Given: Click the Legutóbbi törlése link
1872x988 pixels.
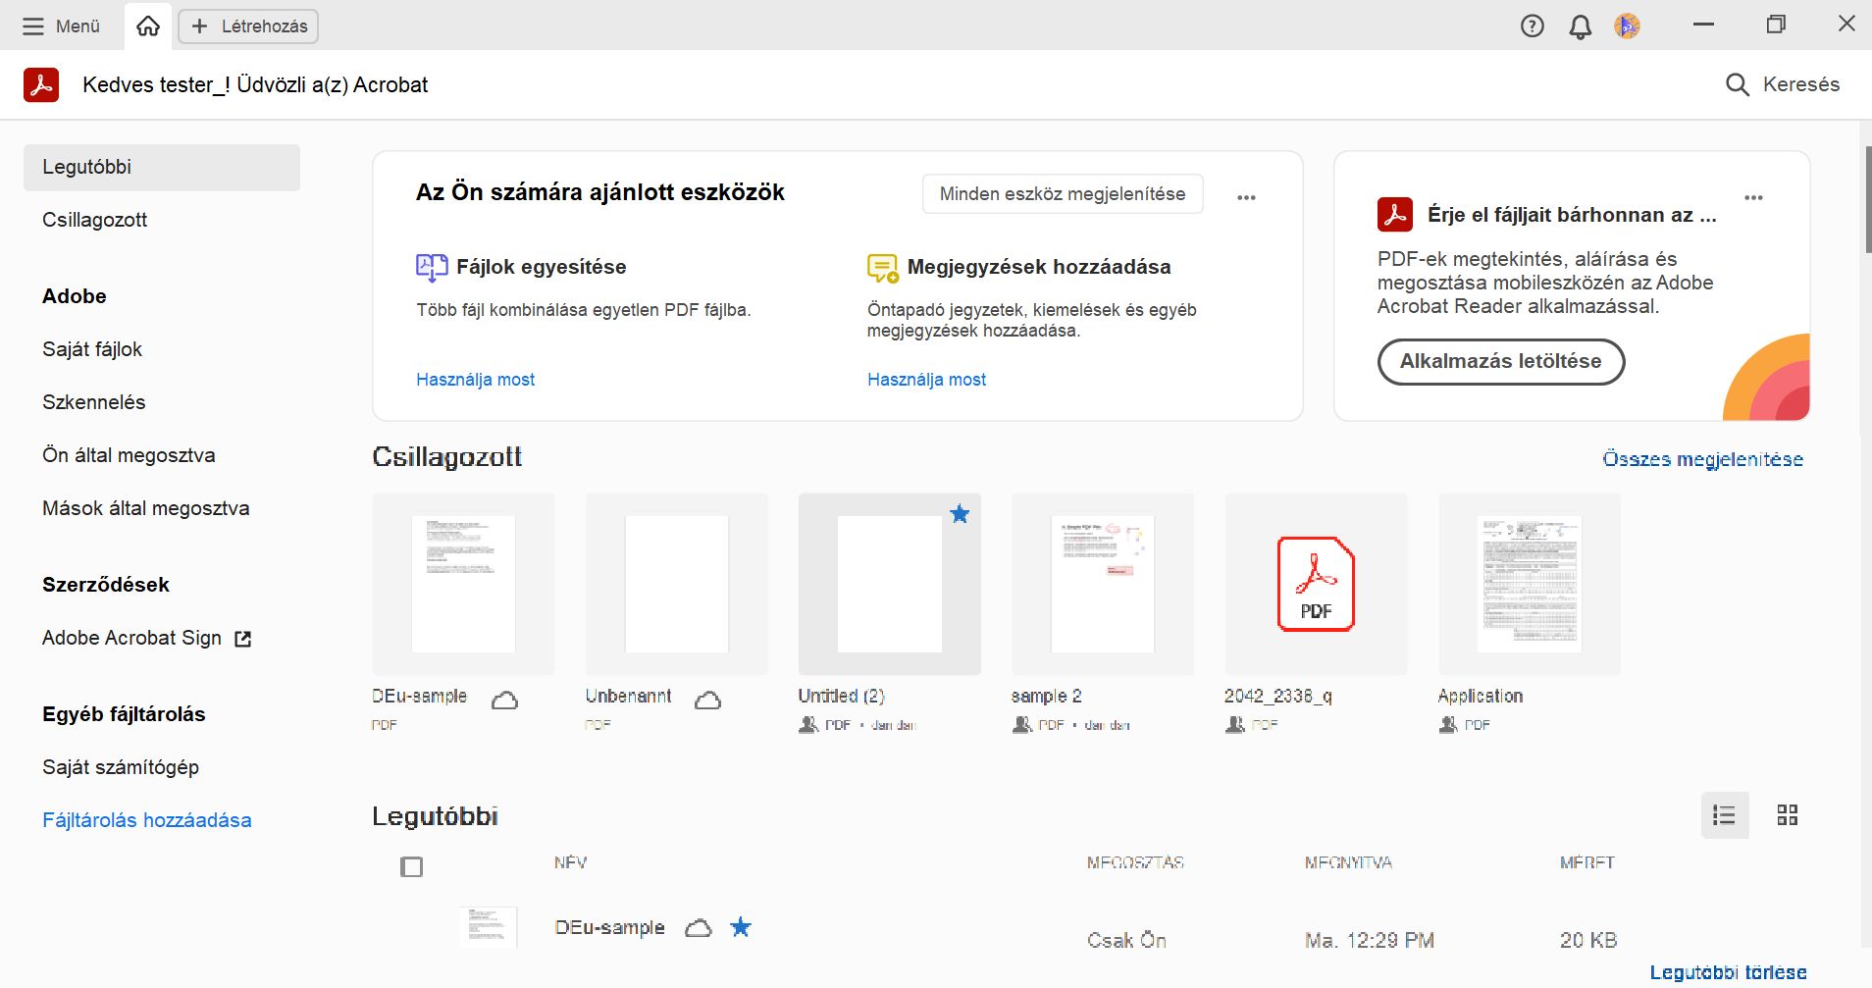Looking at the screenshot, I should pos(1728,972).
